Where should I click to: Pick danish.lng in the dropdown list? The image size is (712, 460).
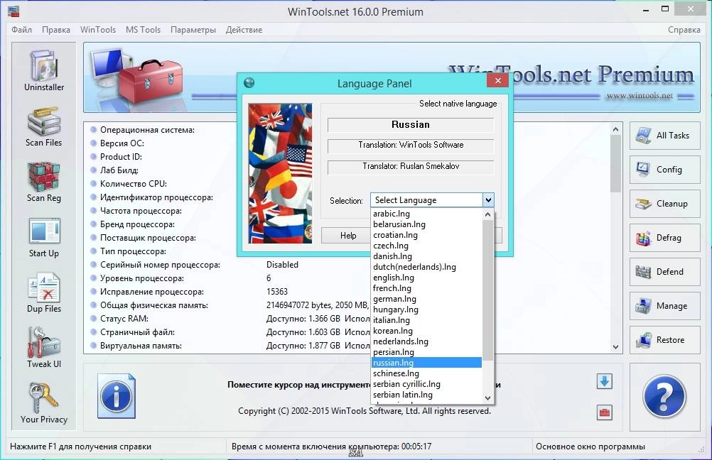(x=426, y=256)
